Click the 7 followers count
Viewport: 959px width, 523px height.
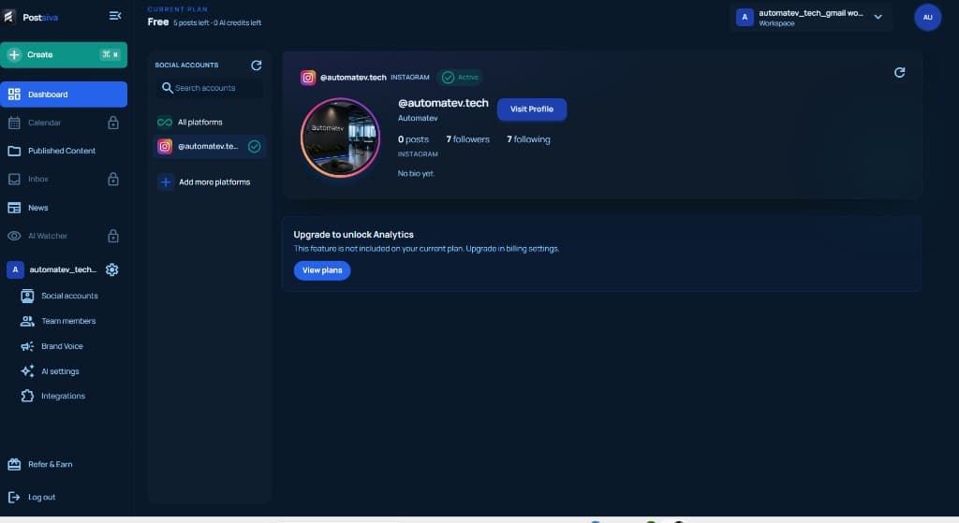(468, 139)
